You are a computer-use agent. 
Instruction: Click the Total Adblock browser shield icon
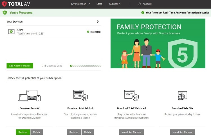click(x=80, y=95)
